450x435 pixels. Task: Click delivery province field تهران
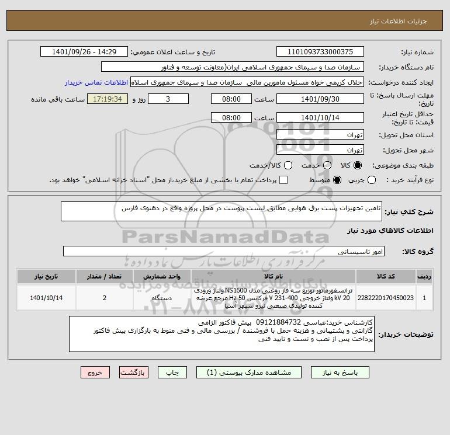pyautogui.click(x=320, y=134)
